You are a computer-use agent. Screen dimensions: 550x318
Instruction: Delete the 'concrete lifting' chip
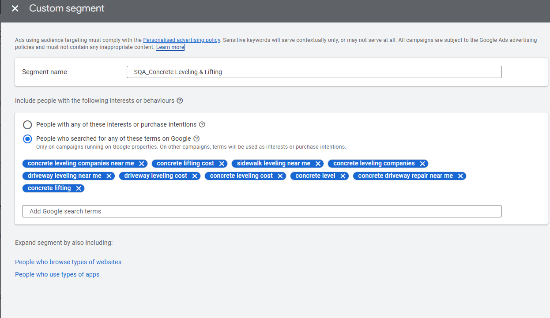coord(79,188)
